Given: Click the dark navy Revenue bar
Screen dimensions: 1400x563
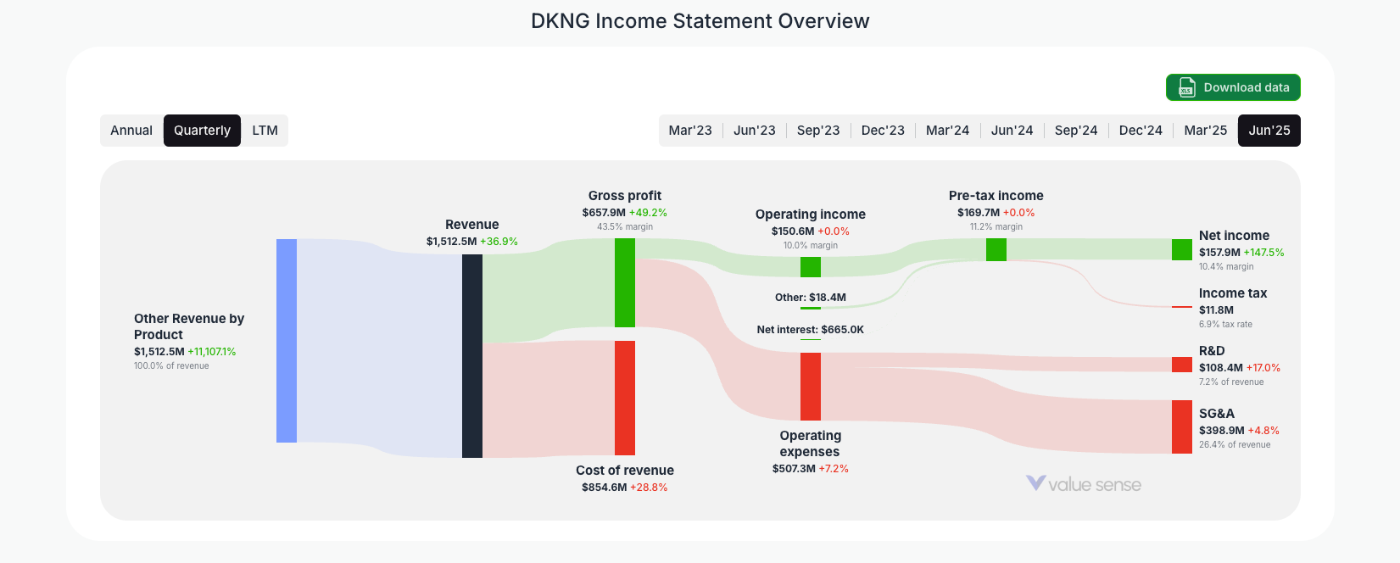Looking at the screenshot, I should coord(472,356).
